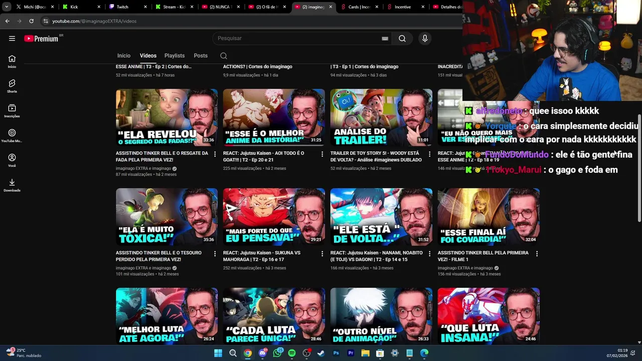Play 'ESSE É O MELHOR ANIME DA HISTÓRIA' thumbnail
The height and width of the screenshot is (361, 642).
pos(274,117)
